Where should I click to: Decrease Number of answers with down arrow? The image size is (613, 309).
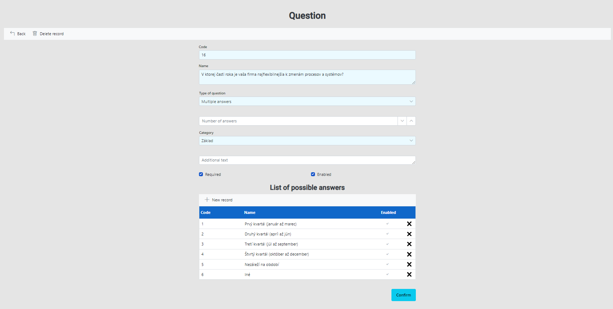pyautogui.click(x=402, y=121)
